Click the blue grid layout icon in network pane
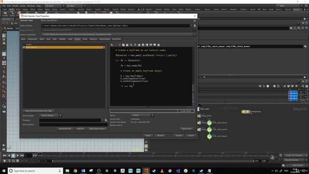This screenshot has height=174, width=309. (293, 96)
